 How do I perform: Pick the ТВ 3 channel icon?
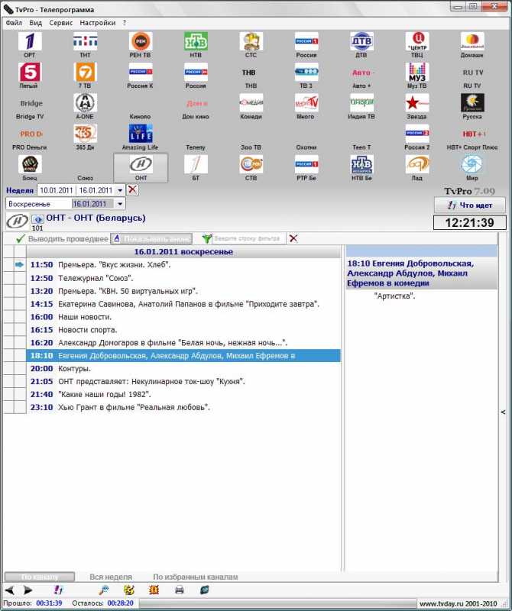306,72
